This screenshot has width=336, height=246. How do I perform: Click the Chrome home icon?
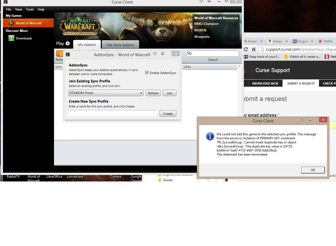pos(254,49)
